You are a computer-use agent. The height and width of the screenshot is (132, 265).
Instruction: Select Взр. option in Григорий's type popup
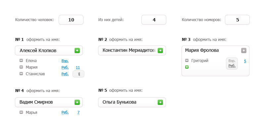232,61
